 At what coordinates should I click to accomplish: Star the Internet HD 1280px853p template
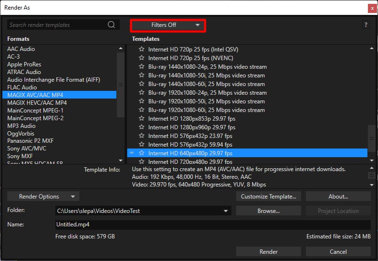tap(141, 119)
